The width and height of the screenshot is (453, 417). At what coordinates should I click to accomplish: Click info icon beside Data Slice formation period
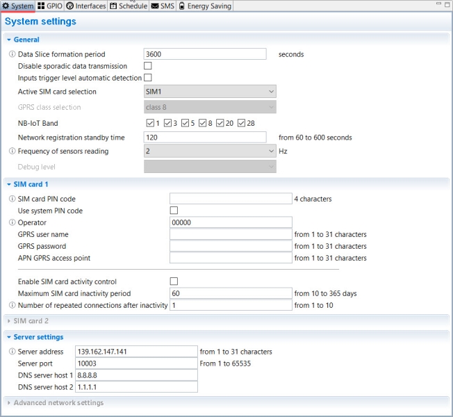point(12,54)
